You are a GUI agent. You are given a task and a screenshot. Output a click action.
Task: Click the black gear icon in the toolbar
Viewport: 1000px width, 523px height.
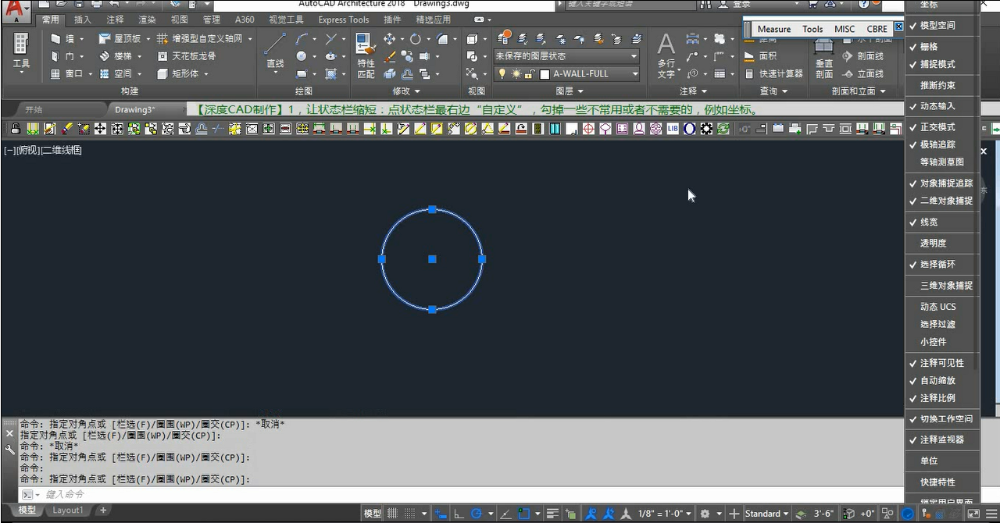706,129
